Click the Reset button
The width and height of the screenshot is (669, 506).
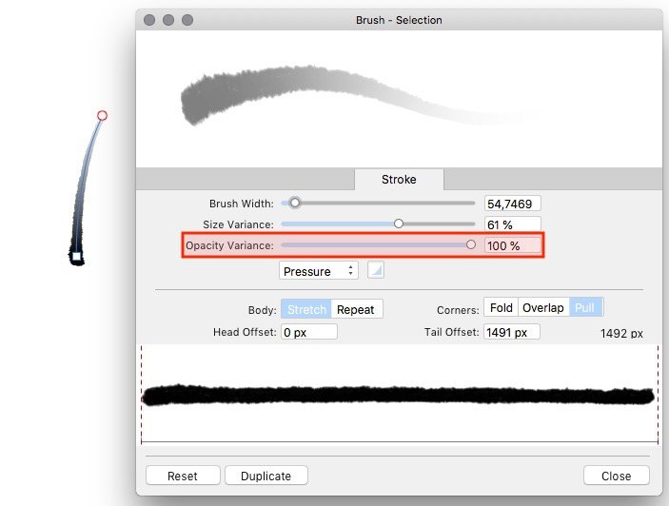[183, 476]
